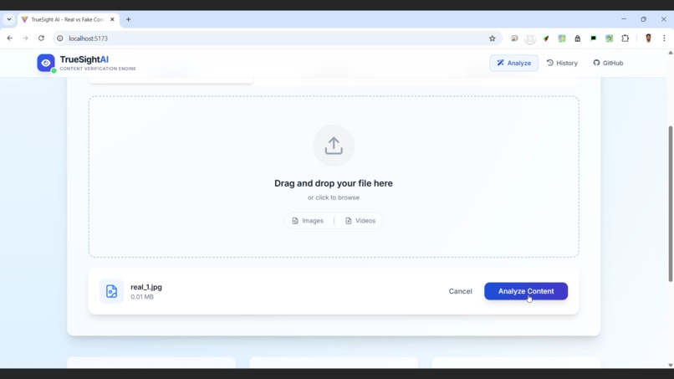Close the TrueSight AI browser tab

pos(112,19)
